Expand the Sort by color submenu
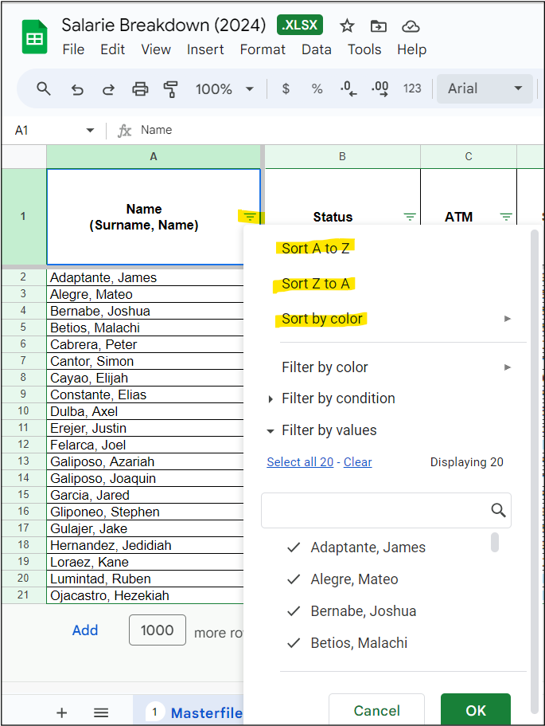Image resolution: width=545 pixels, height=726 pixels. click(508, 319)
